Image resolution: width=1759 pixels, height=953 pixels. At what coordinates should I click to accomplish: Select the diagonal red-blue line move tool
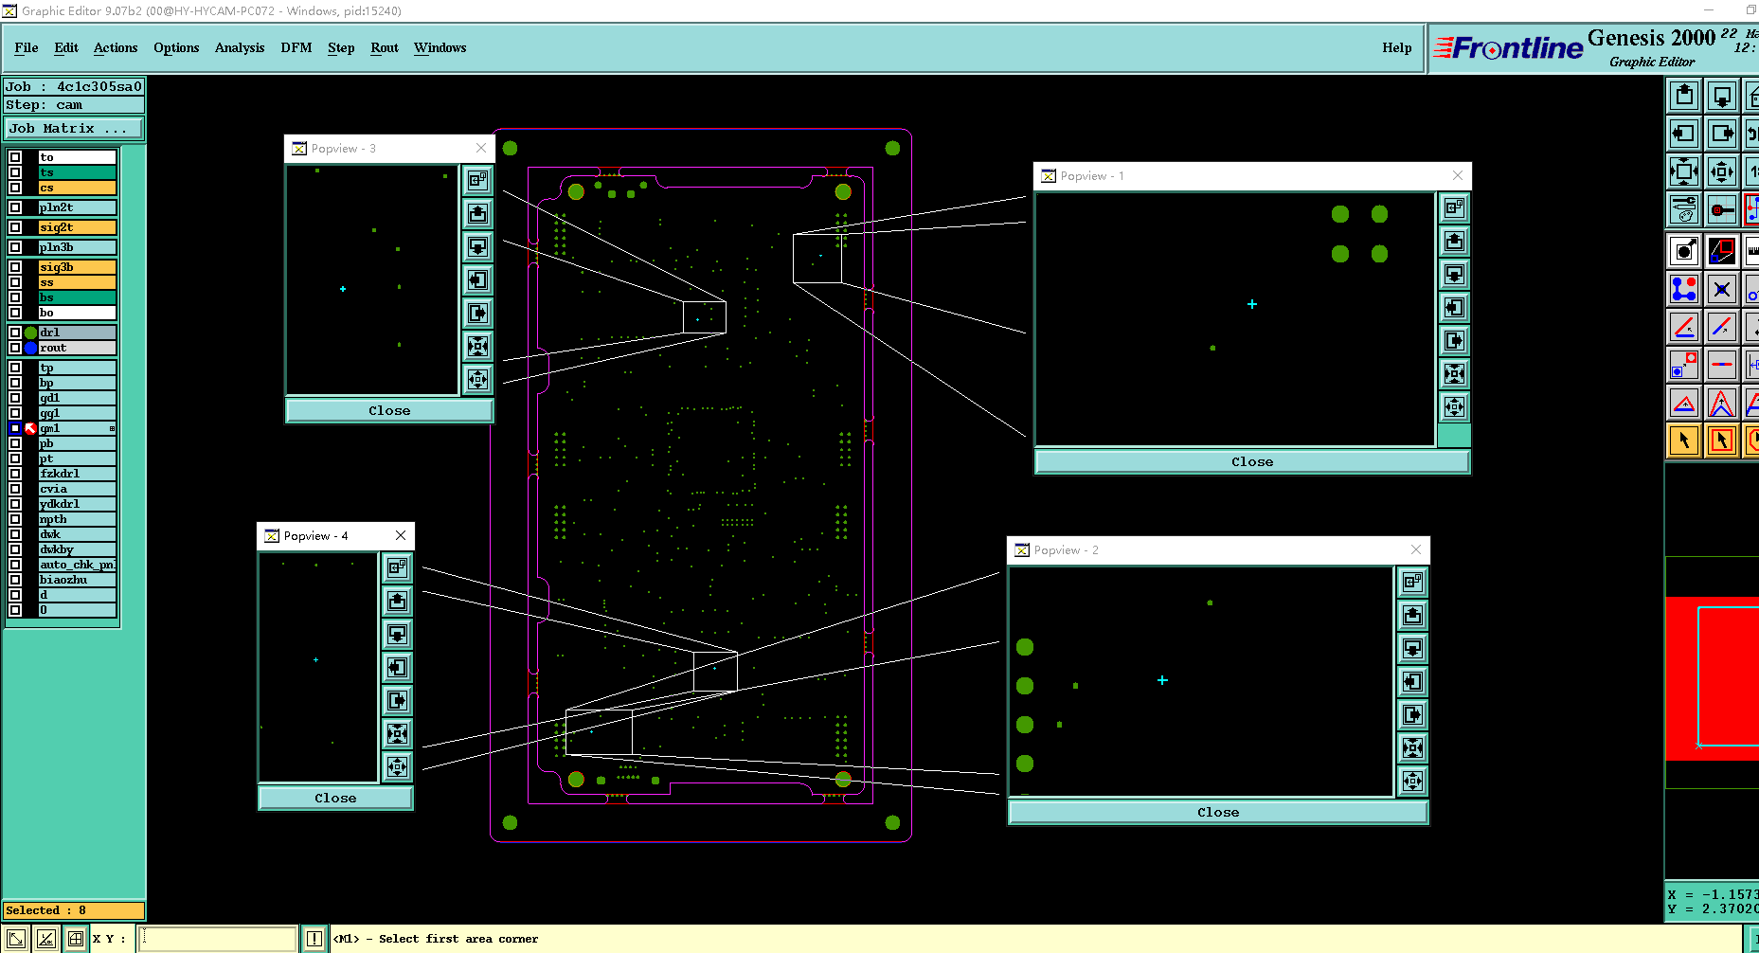coord(1722,327)
